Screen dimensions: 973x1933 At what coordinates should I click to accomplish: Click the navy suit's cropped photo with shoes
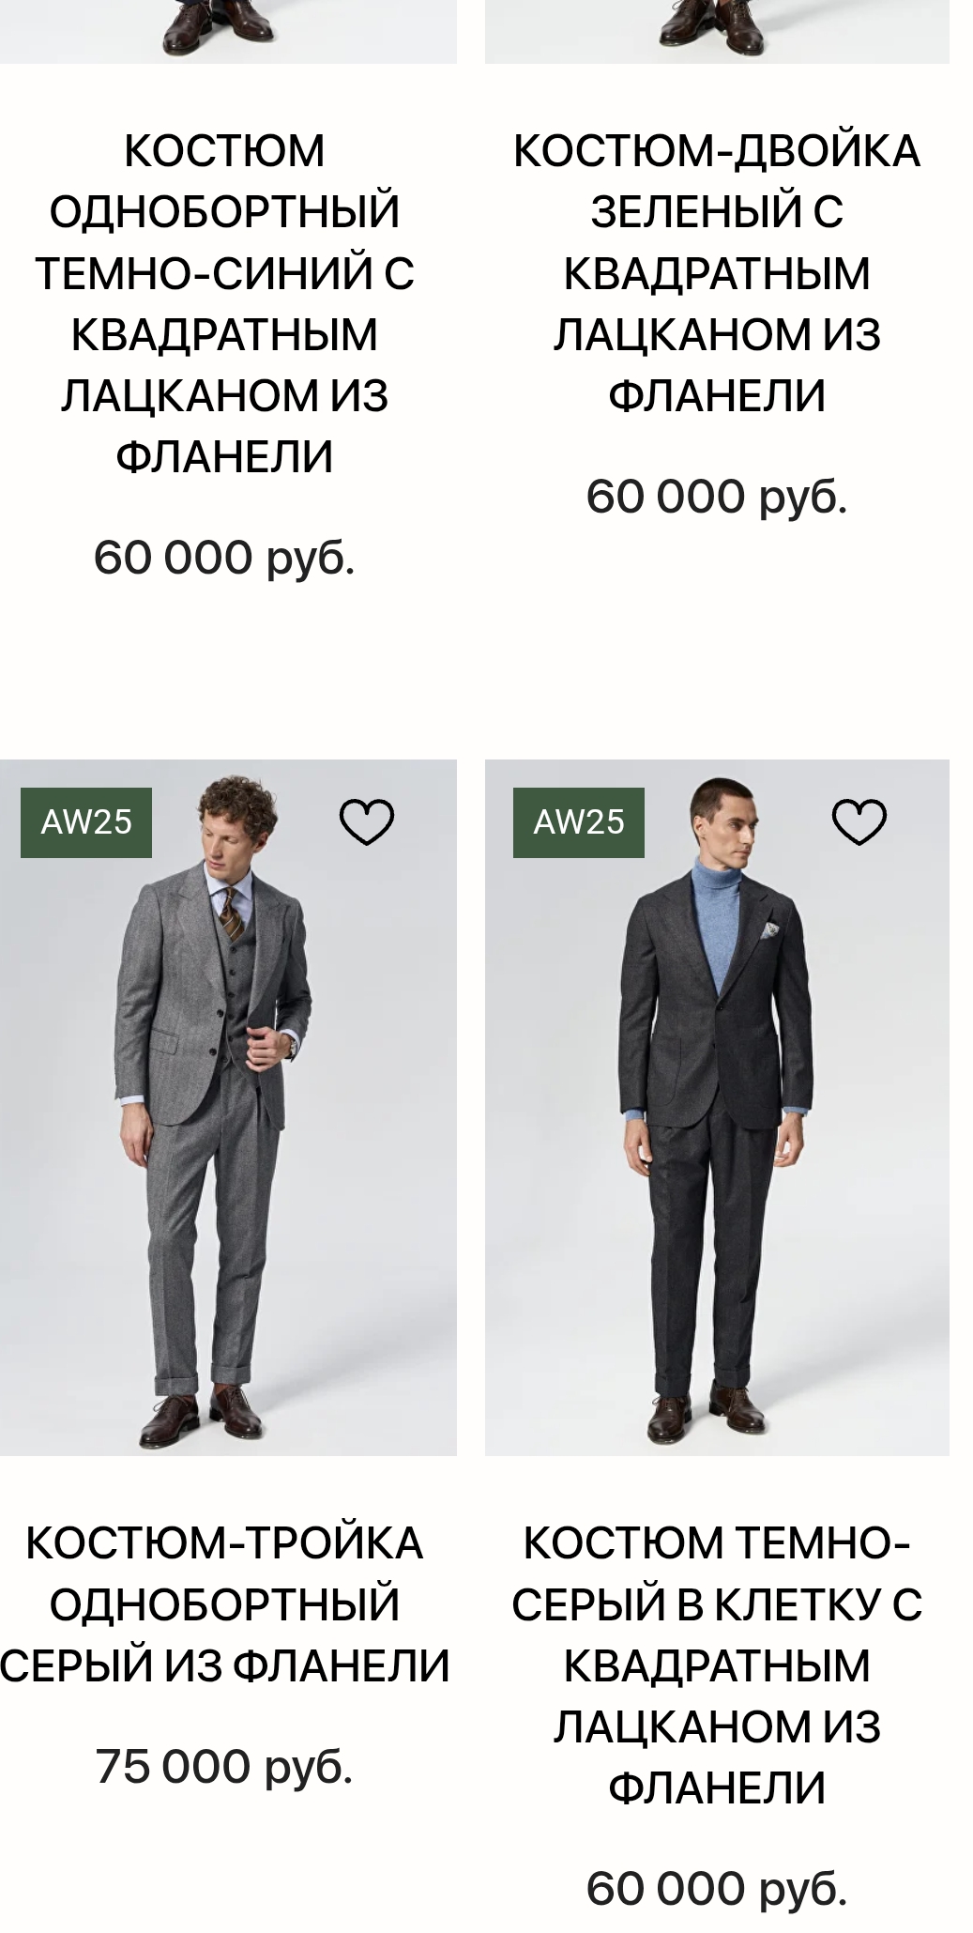tap(228, 31)
